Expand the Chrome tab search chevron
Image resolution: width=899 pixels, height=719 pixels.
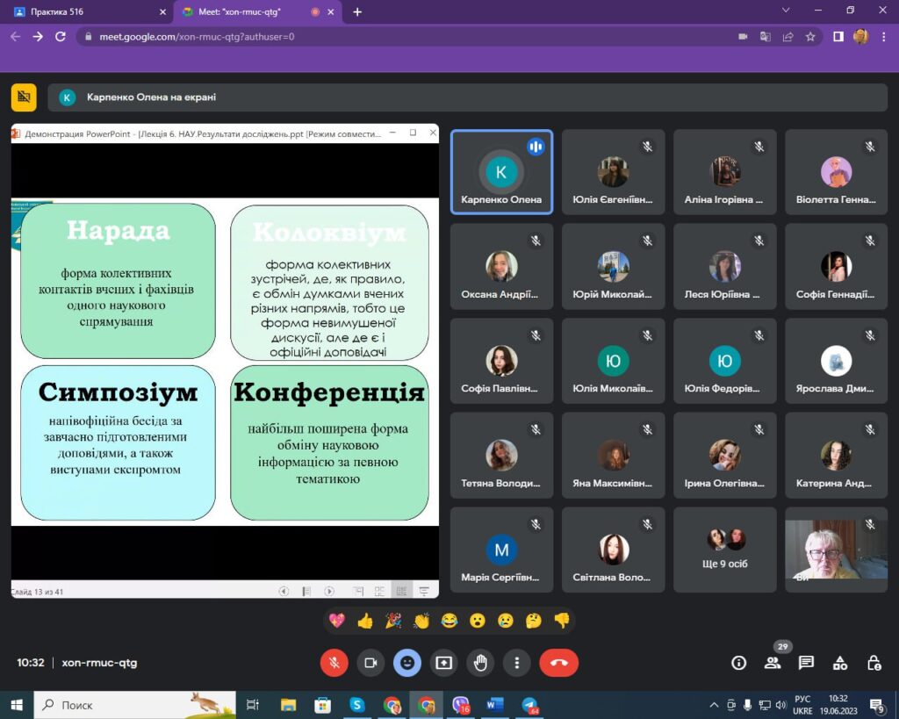(x=784, y=11)
